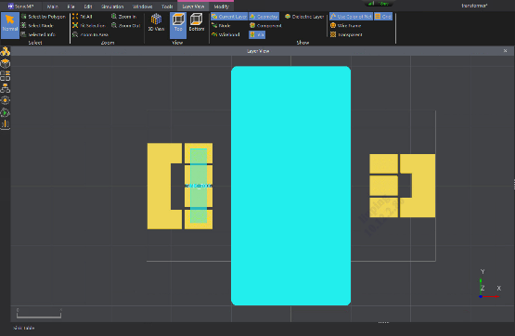Click the XYZ axis orientation indicator

489,285
